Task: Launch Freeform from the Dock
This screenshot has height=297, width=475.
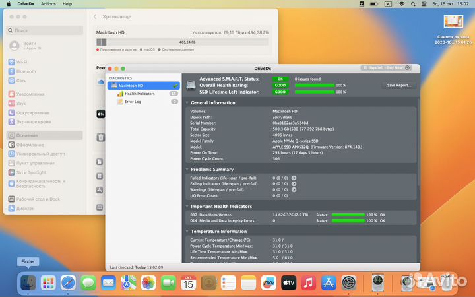Action: tap(269, 283)
